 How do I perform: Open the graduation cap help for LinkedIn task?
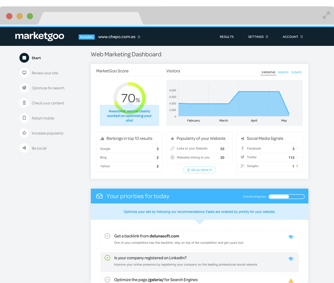pos(291,259)
